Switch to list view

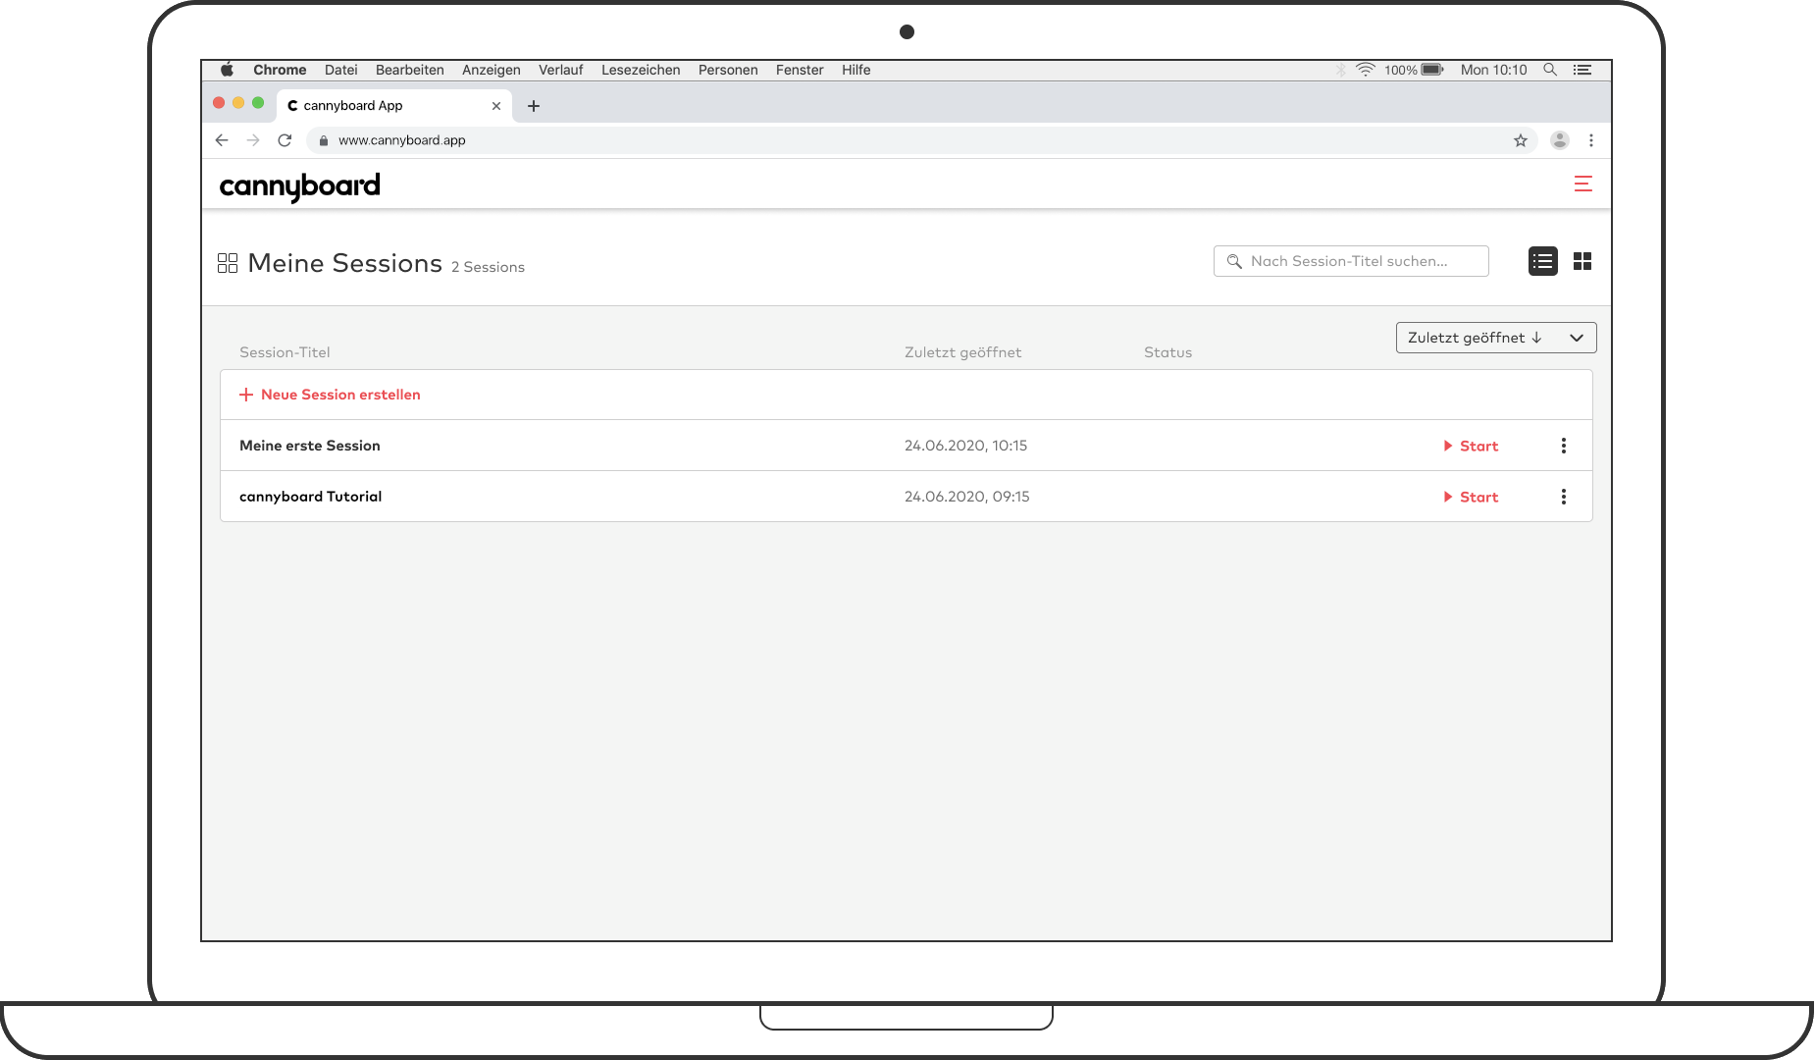pyautogui.click(x=1542, y=261)
